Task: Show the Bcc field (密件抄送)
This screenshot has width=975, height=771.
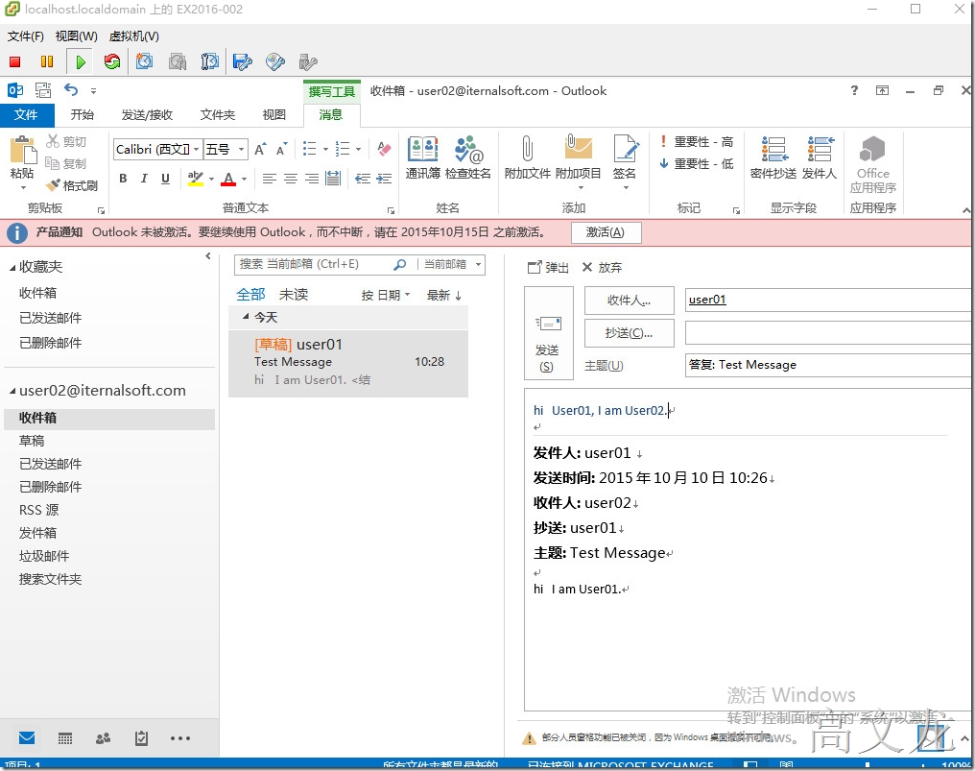Action: 773,158
